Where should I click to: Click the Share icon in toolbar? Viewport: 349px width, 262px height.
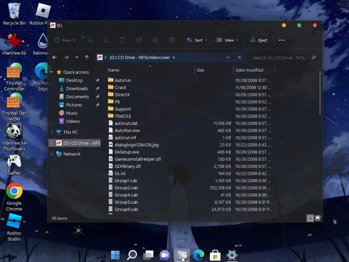click(155, 40)
